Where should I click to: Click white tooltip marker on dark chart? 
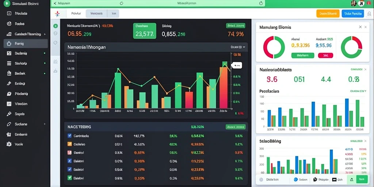click(237, 65)
